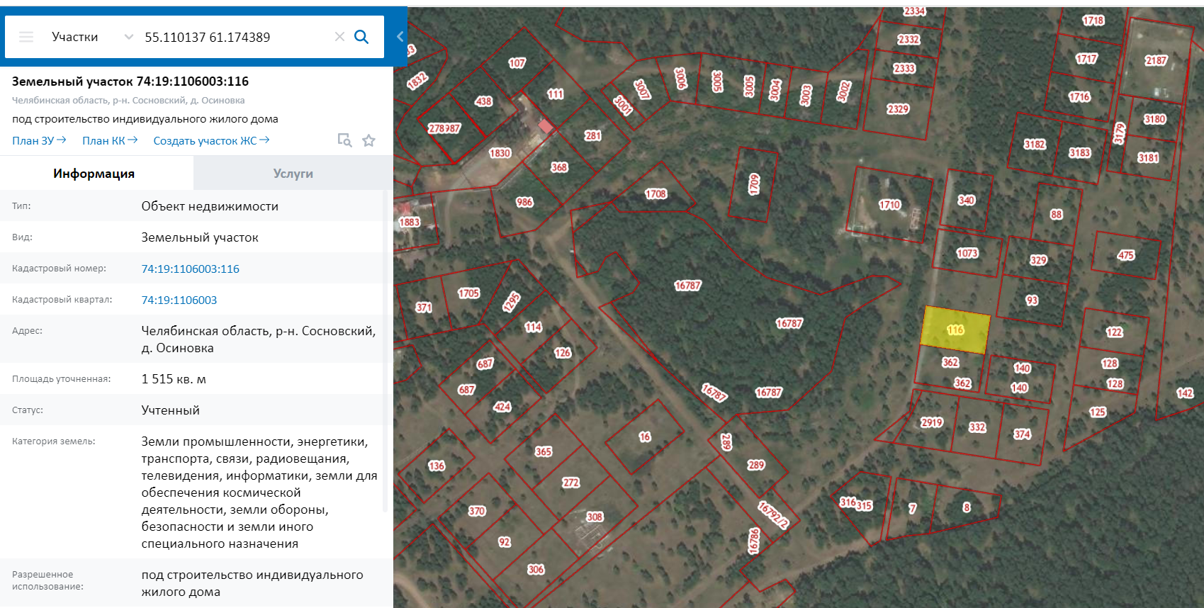Select the area value 1 515 кв. м

174,379
